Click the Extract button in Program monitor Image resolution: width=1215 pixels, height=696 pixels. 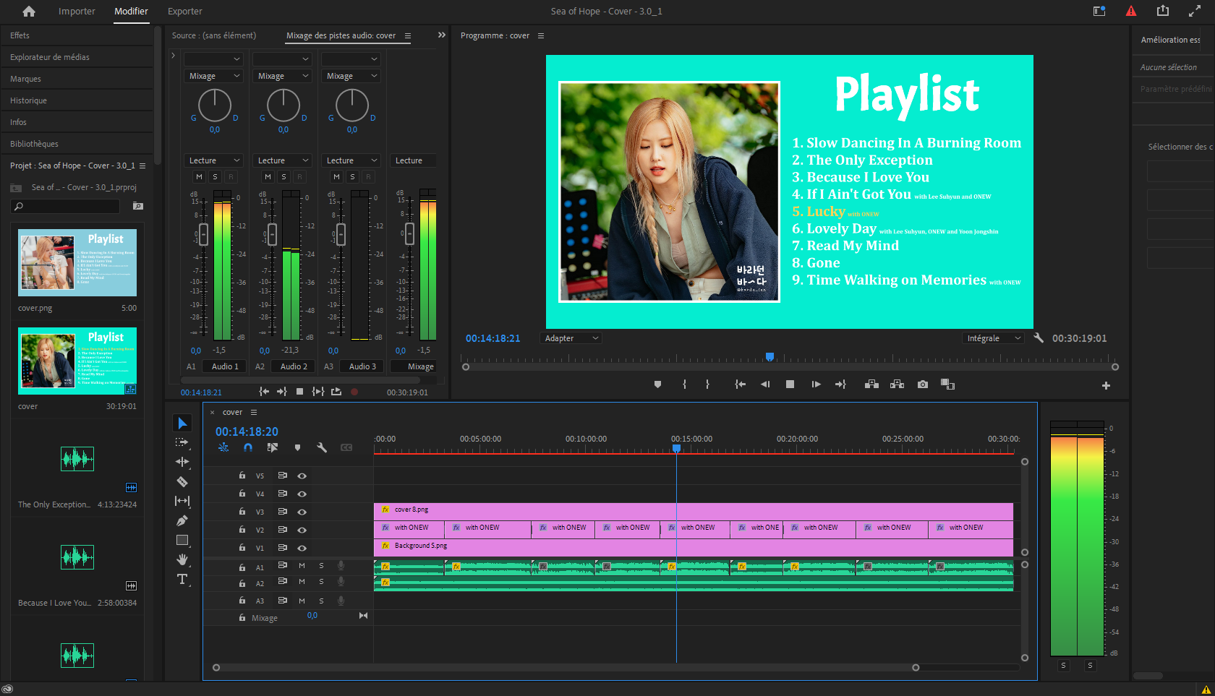pos(897,384)
